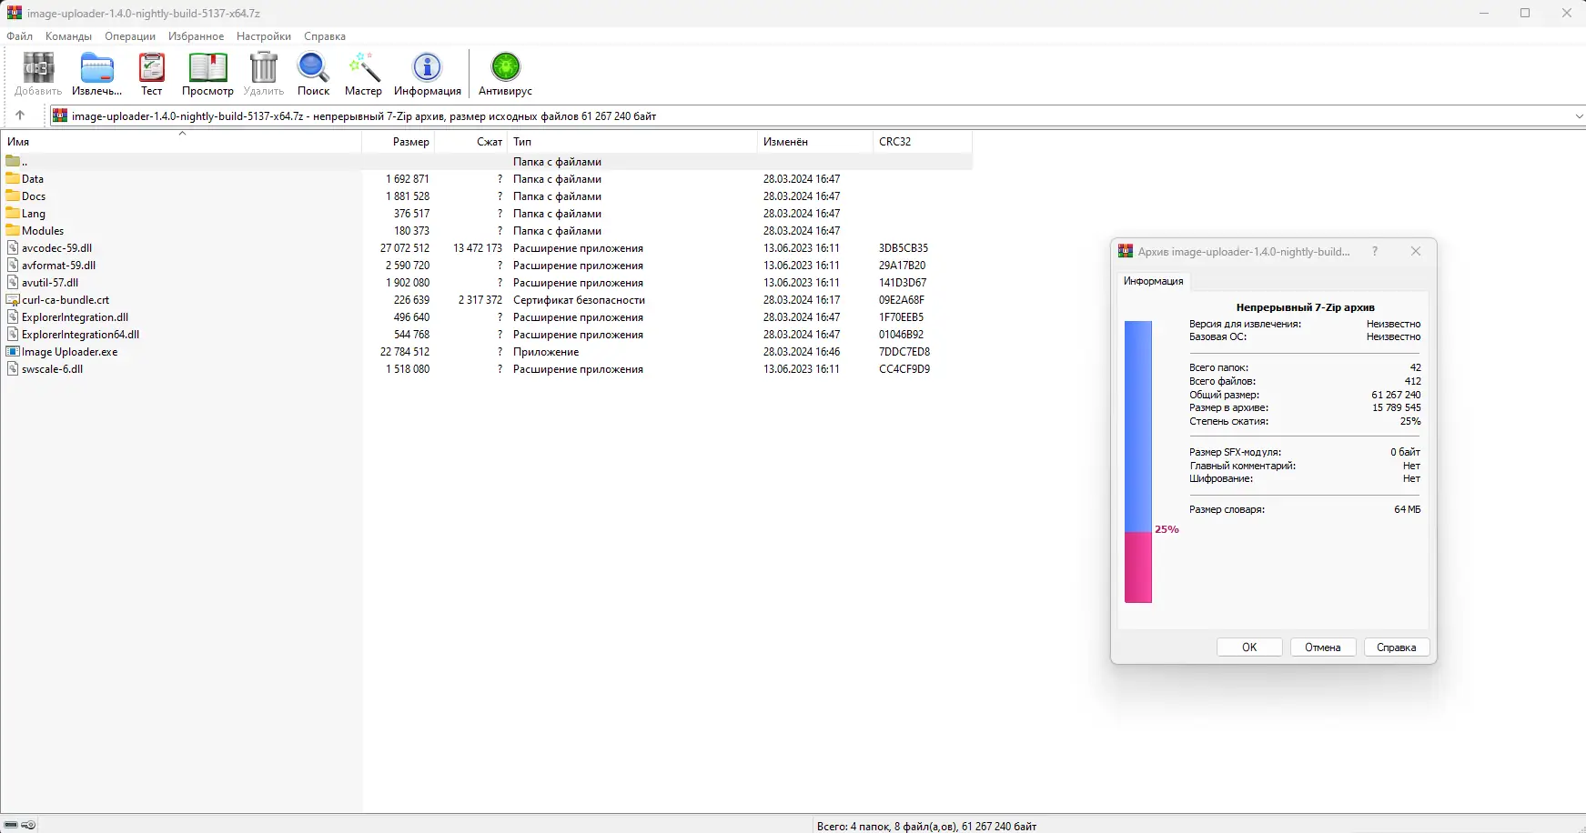
Task: Select the Информация tab in the archive dialog
Action: pos(1153,281)
